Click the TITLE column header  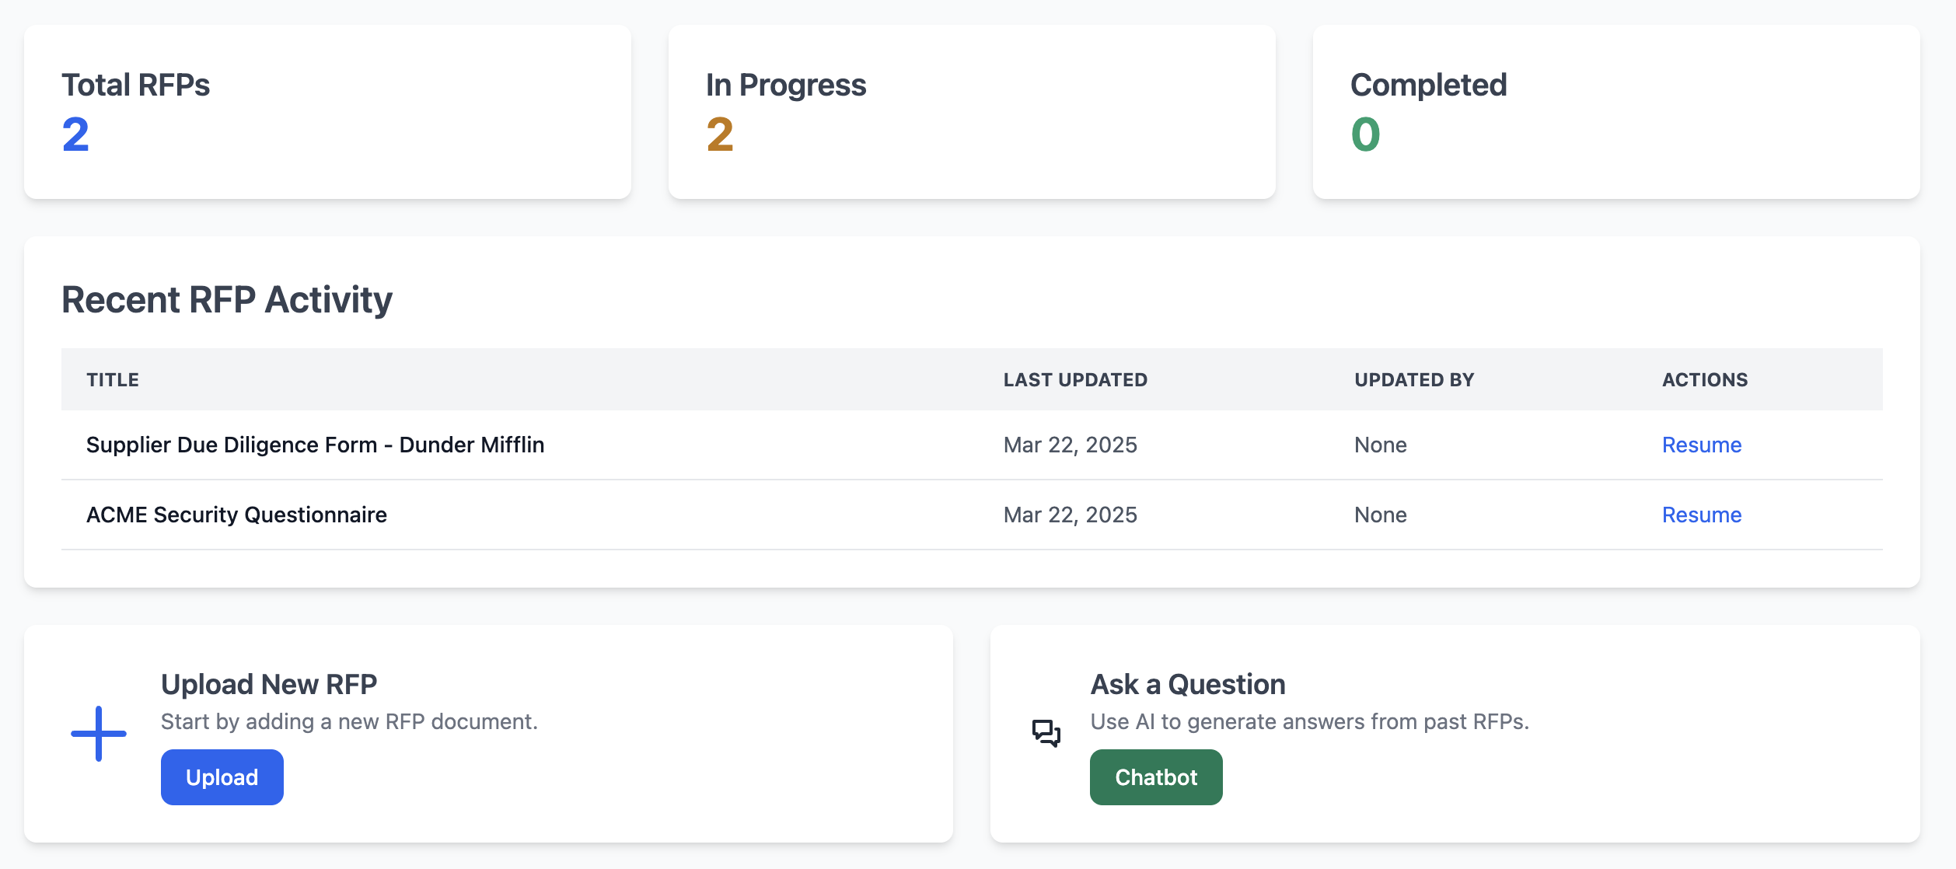(x=113, y=379)
